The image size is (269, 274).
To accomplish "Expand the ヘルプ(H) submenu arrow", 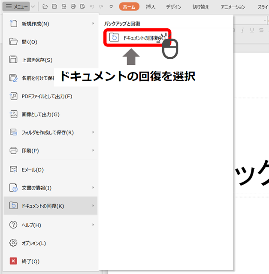I will (93, 225).
